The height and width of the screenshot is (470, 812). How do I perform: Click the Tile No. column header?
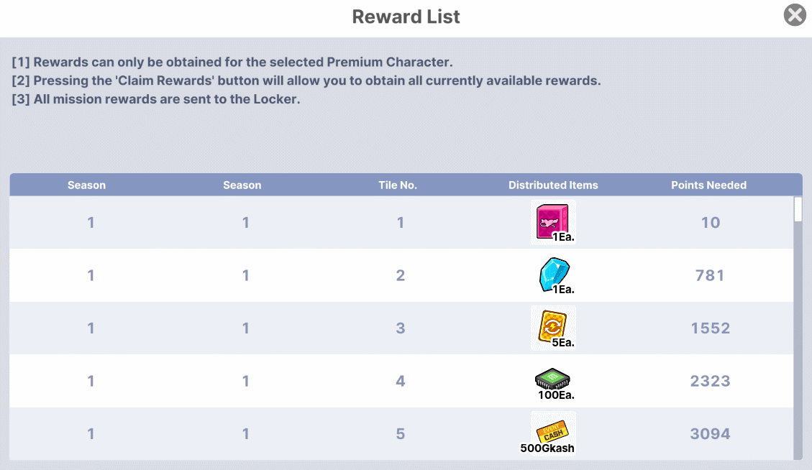[x=398, y=185]
